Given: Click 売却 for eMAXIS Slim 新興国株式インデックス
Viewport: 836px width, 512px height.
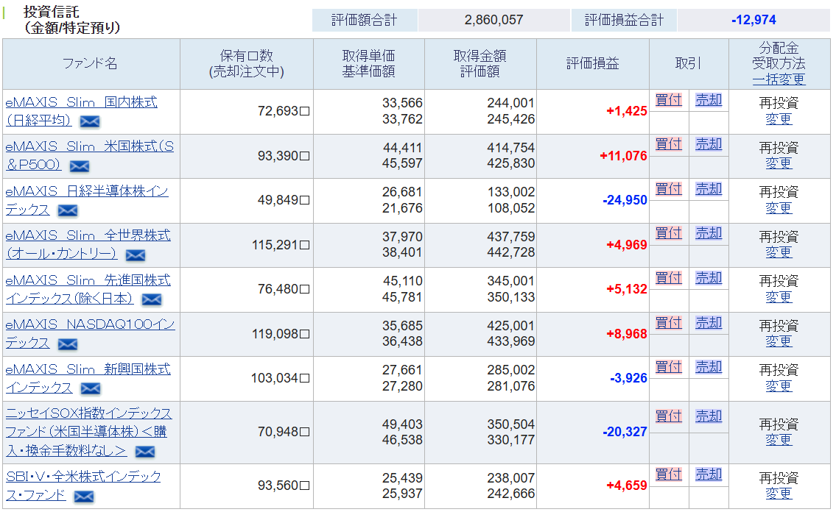Looking at the screenshot, I should pyautogui.click(x=709, y=366).
